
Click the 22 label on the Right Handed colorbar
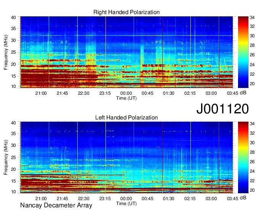(252, 74)
